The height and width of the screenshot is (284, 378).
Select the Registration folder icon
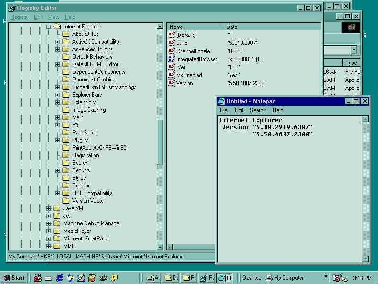point(66,155)
